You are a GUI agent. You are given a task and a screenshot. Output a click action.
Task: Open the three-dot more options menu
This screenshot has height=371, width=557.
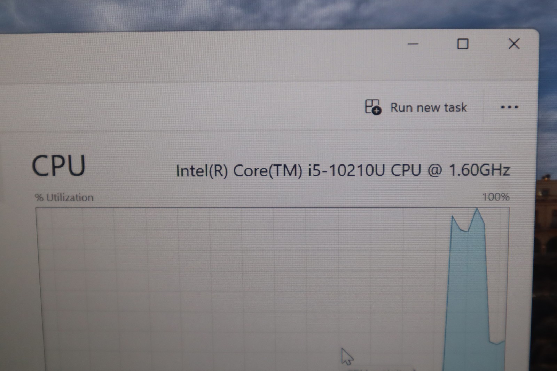click(x=509, y=107)
